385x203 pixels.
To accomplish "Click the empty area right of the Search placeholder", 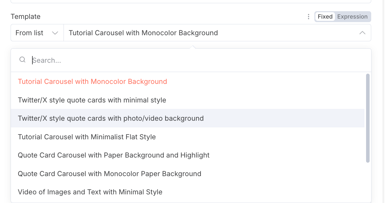I will pos(225,60).
